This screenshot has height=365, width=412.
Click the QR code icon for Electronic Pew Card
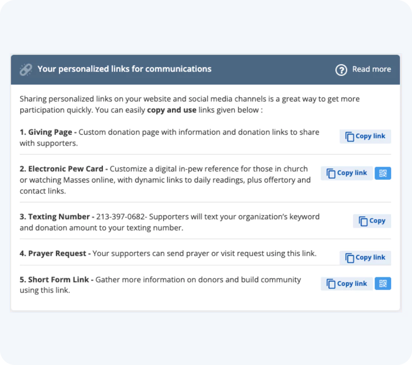click(383, 173)
